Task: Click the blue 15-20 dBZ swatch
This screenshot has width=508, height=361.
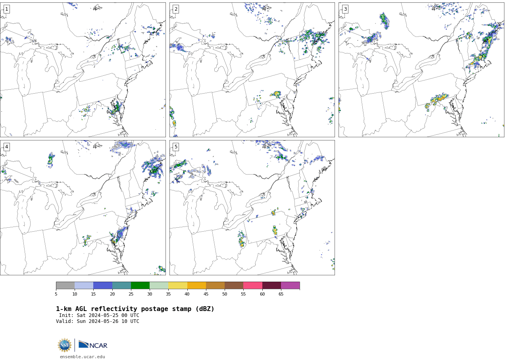Action: pyautogui.click(x=103, y=286)
